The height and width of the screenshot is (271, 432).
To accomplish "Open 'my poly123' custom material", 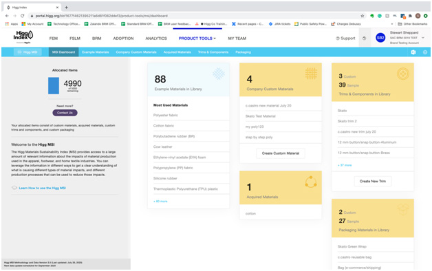I will click(255, 127).
